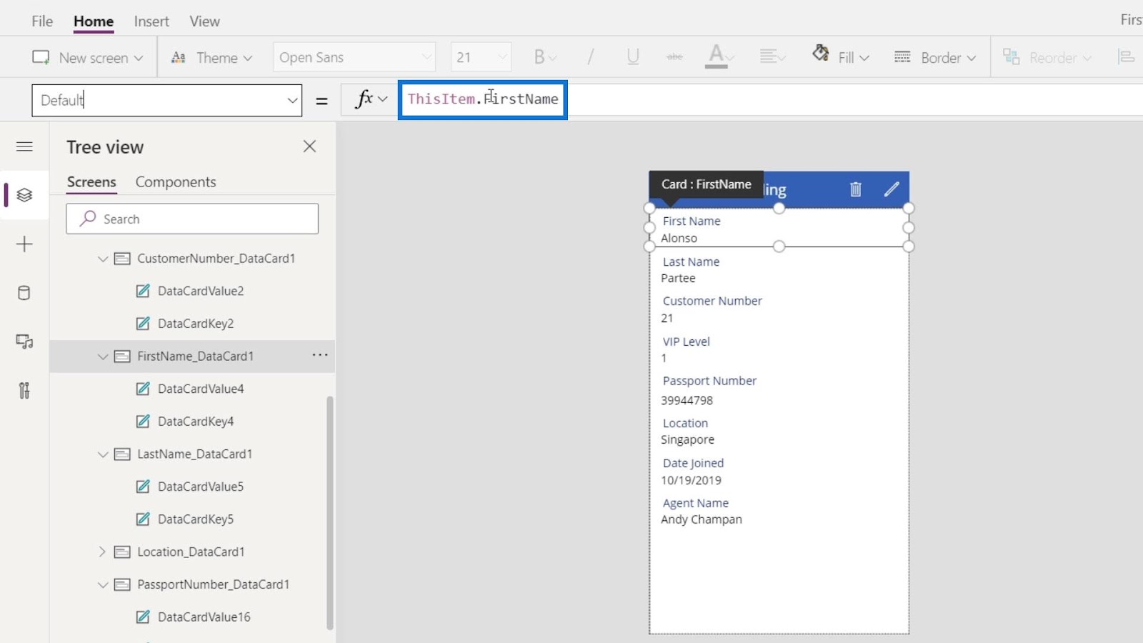Select DataCardValue5 in tree
The width and height of the screenshot is (1143, 643).
(201, 487)
